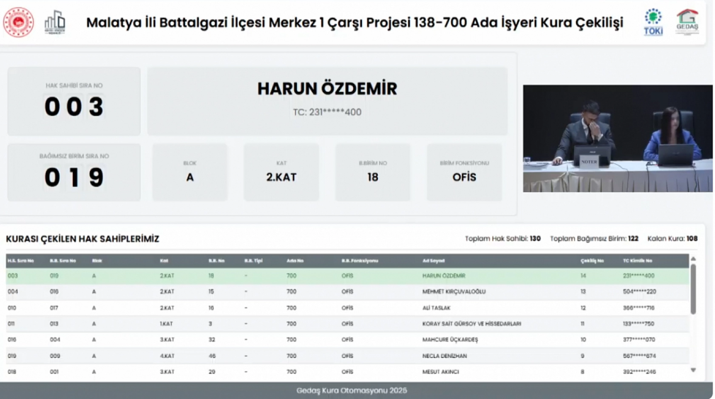715x399 pixels.
Task: Click the HARUN ÖZDEMİR winner panel
Action: pyautogui.click(x=327, y=98)
